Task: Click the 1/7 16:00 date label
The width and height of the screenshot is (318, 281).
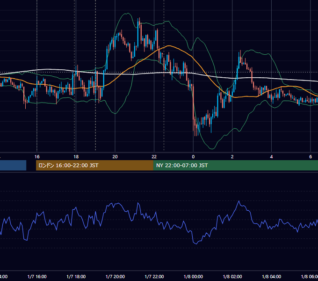Action: click(37, 277)
